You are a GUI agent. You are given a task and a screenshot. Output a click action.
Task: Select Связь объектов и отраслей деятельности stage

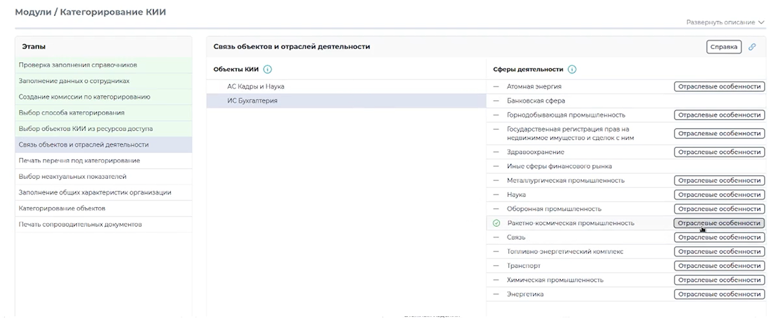coord(104,145)
